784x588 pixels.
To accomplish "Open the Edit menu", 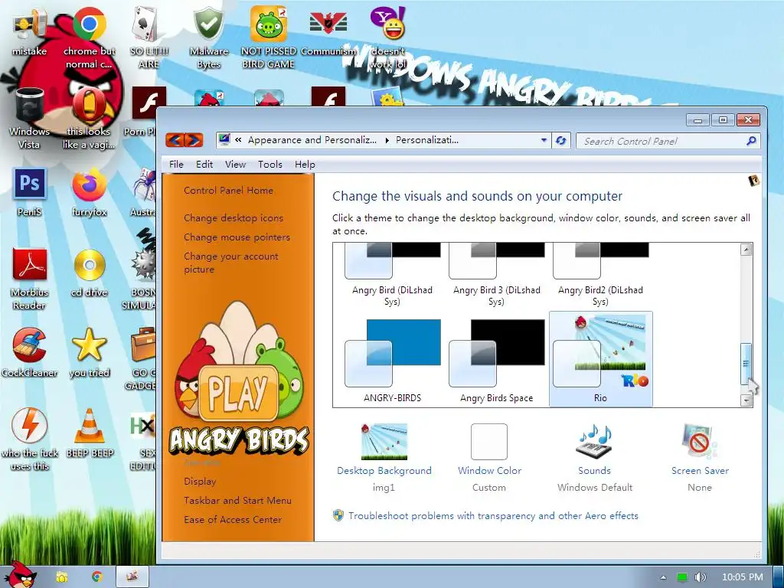I will 204,164.
